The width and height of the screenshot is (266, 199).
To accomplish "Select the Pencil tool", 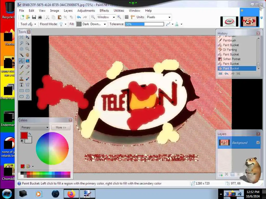I will [x=22, y=73].
